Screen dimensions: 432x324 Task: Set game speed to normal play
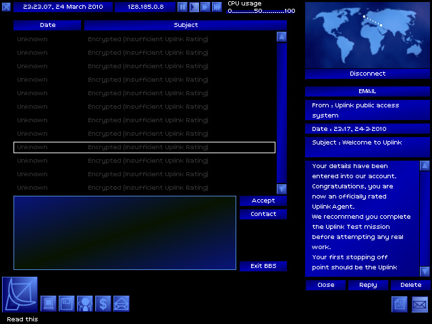coord(194,7)
